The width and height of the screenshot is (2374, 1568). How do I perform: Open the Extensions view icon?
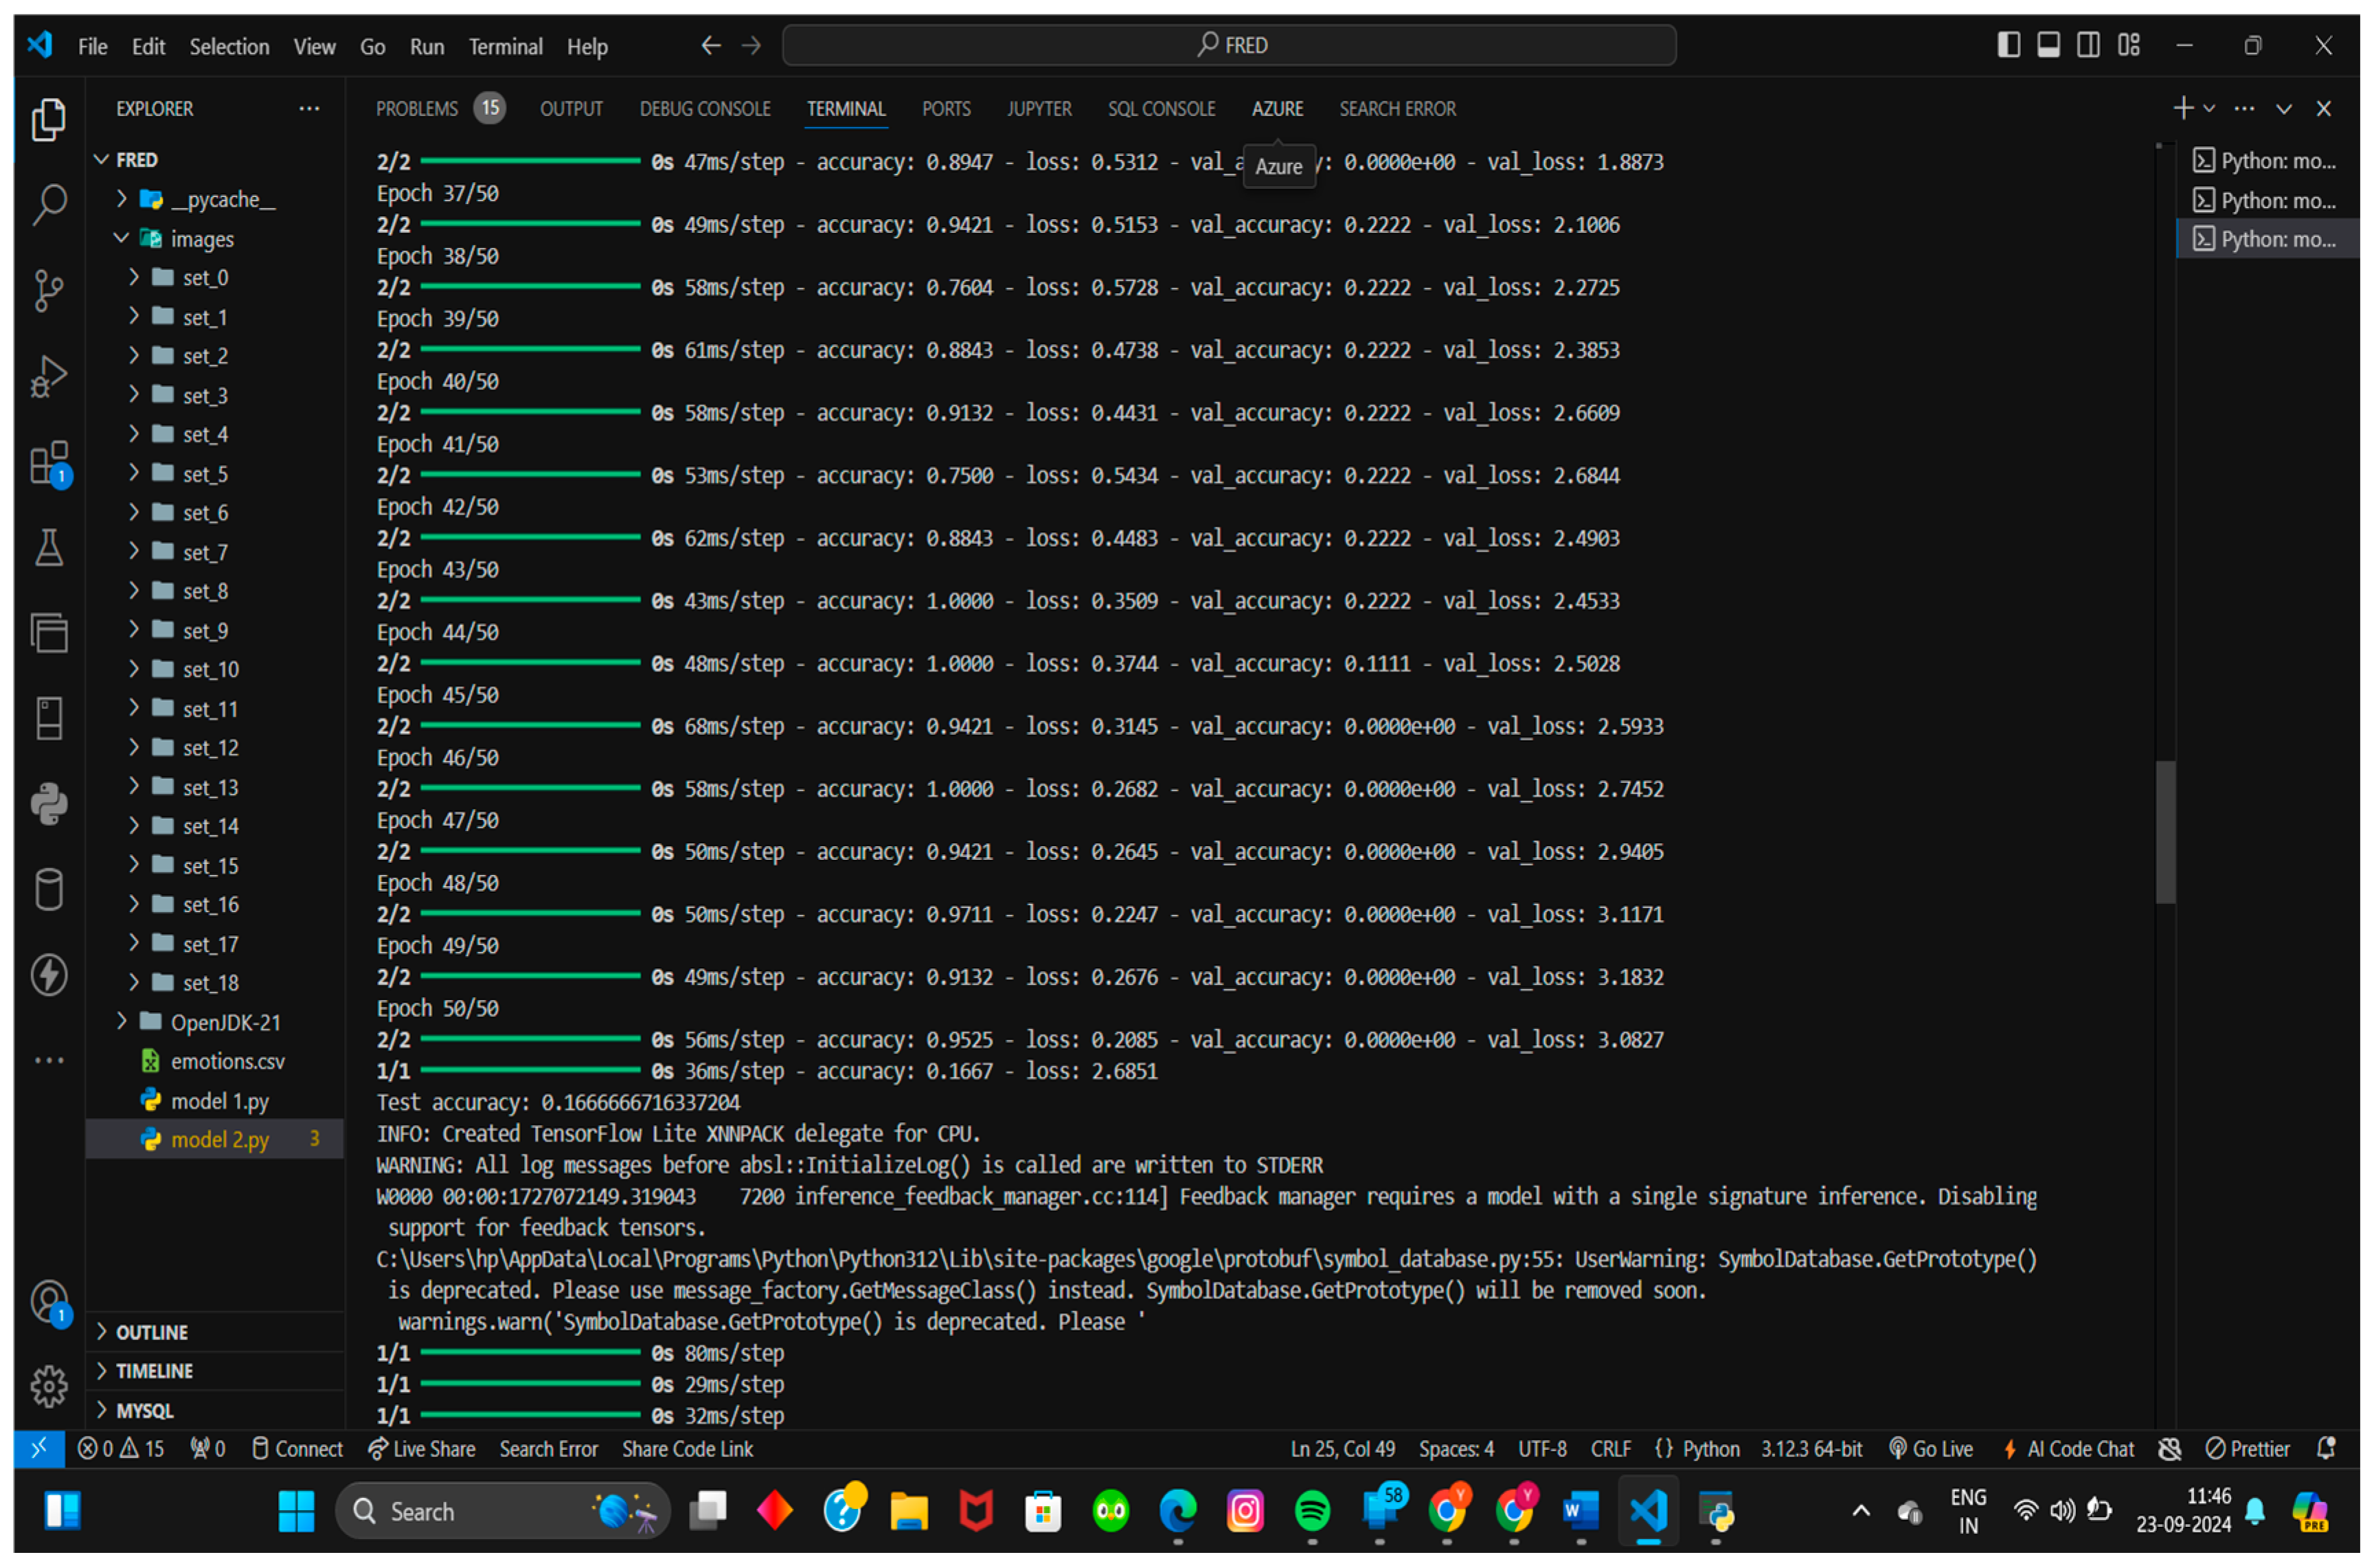[48, 464]
